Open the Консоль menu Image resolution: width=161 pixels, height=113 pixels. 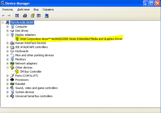tap(8, 9)
